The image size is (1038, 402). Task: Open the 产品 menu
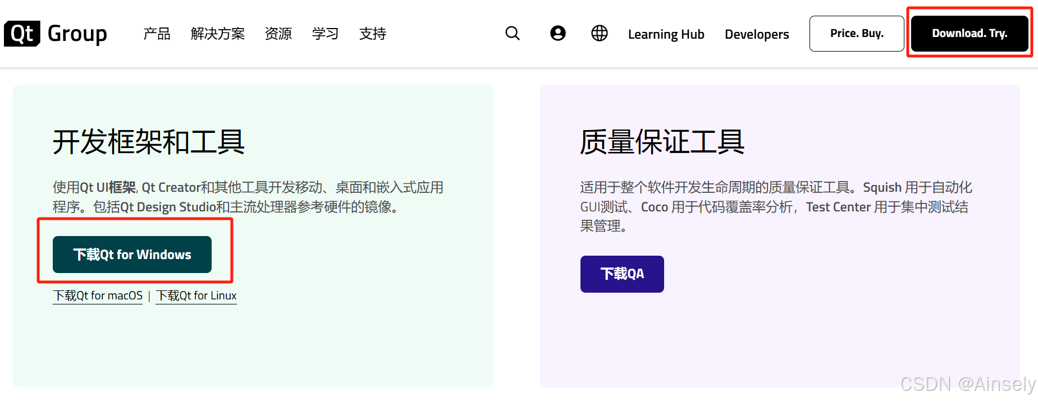(157, 34)
